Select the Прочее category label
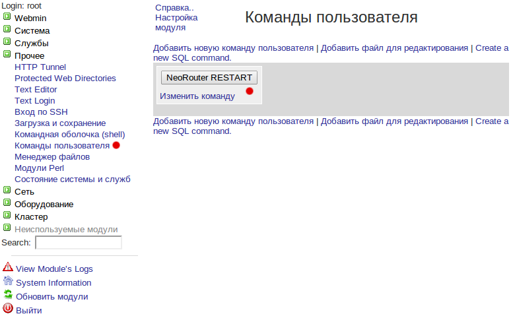513x320 pixels. [30, 56]
